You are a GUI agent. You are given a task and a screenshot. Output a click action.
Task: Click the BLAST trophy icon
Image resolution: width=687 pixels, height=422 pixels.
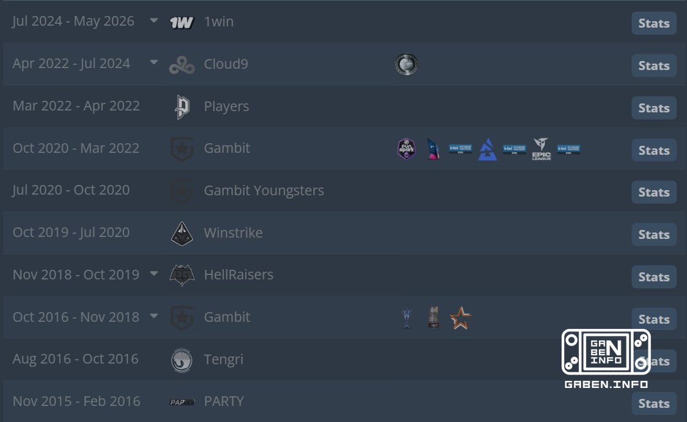(x=487, y=149)
